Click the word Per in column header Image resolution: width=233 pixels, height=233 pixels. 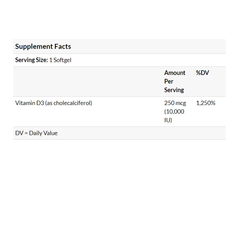pos(169,81)
